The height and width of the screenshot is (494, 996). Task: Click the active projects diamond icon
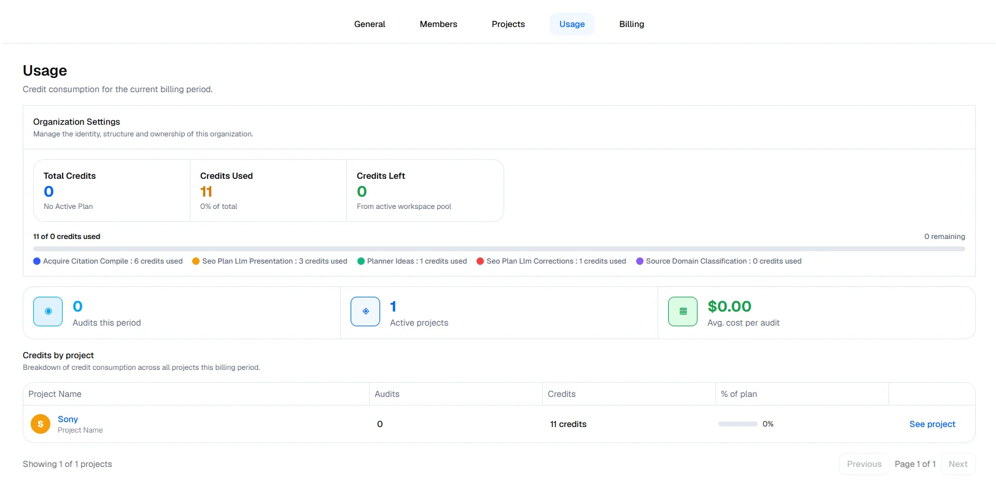click(x=365, y=312)
